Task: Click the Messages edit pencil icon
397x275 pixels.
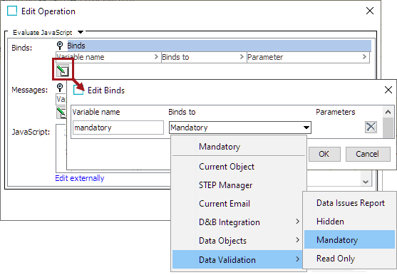Action: [61, 113]
